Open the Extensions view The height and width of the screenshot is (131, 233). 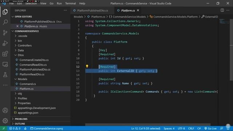(x=5, y=54)
